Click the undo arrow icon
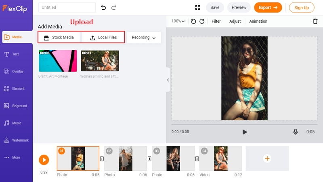Image resolution: width=323 pixels, height=182 pixels. click(103, 8)
